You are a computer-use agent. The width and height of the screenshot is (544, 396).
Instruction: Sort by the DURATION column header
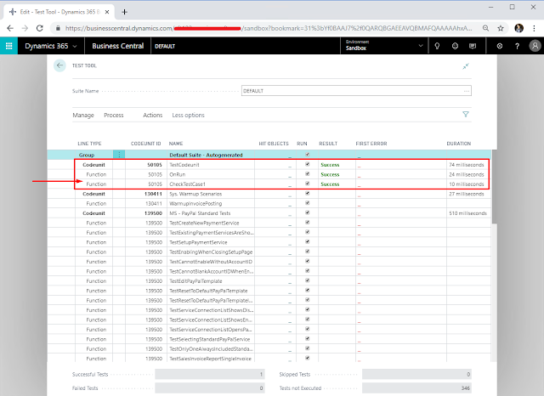pos(459,144)
